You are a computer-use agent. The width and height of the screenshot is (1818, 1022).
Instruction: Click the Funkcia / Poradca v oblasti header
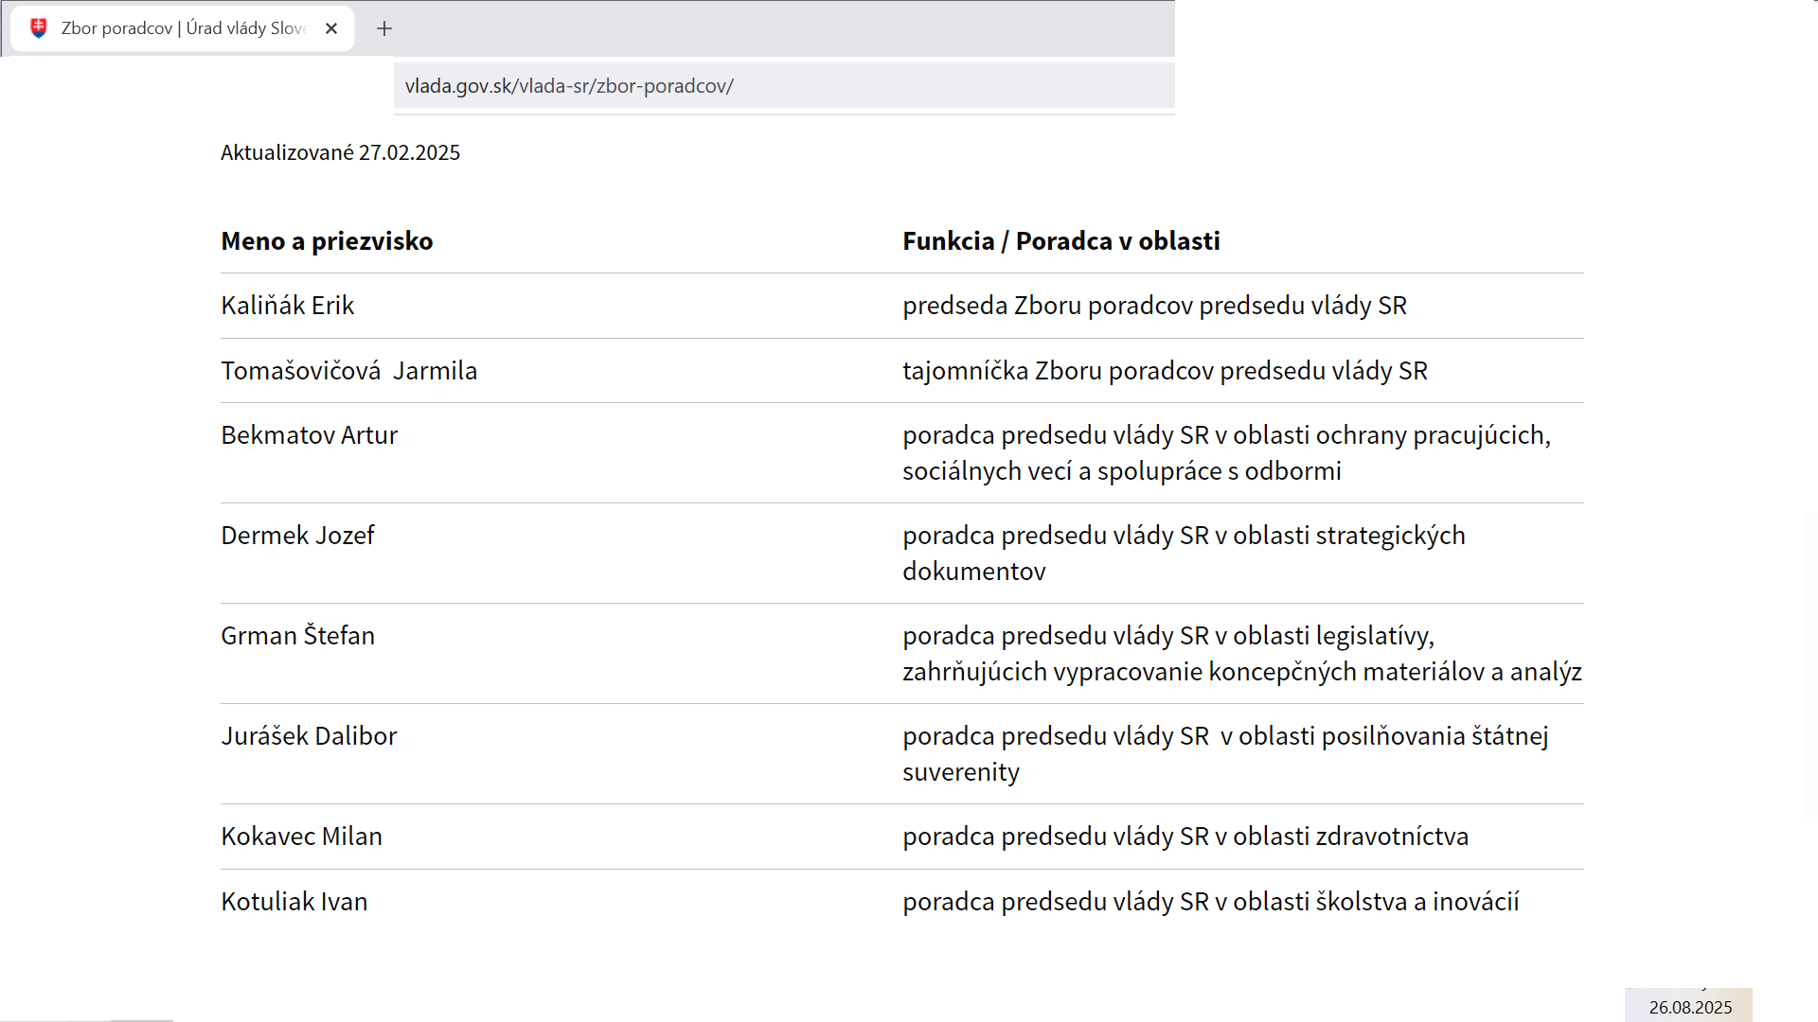click(1060, 241)
